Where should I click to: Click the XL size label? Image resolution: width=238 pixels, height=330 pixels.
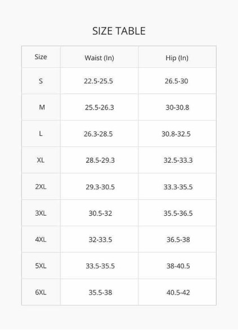point(41,160)
